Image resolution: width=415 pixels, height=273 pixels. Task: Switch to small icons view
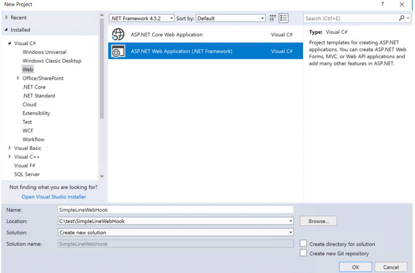tap(273, 18)
